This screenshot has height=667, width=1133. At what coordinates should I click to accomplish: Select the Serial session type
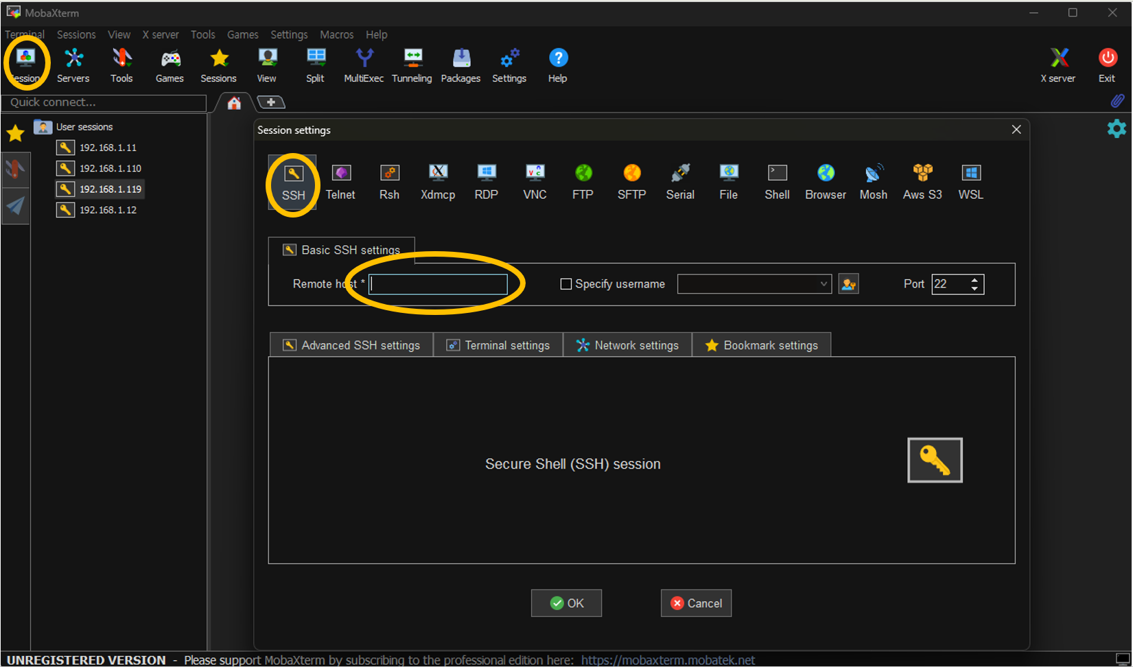point(680,183)
